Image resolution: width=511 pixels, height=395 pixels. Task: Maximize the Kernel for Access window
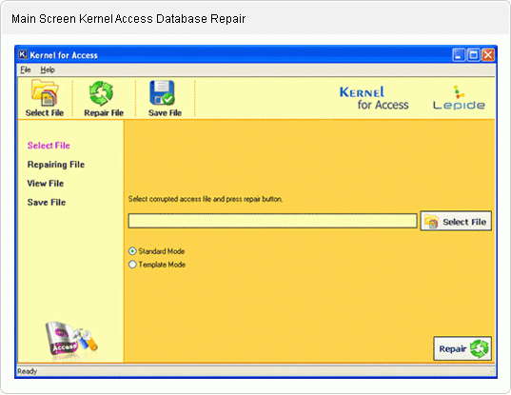coord(473,55)
